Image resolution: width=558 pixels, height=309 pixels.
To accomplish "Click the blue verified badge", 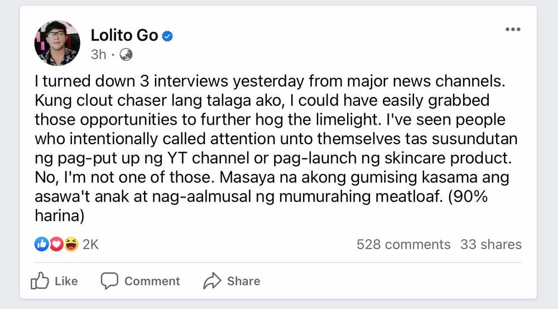I will pos(167,36).
